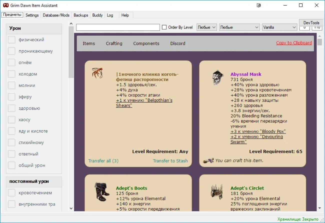Open the Components navigation item
Screen dimensions: 325x223
[146, 43]
